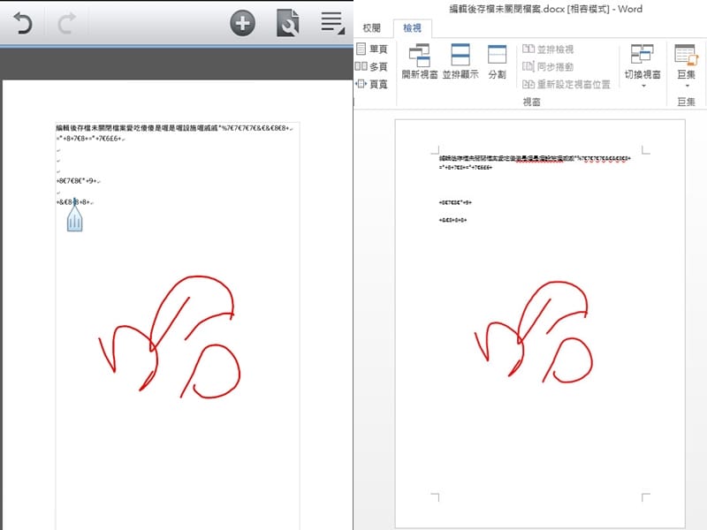Click 並排檢視 side by side view
This screenshot has width=707, height=530.
pyautogui.click(x=548, y=49)
